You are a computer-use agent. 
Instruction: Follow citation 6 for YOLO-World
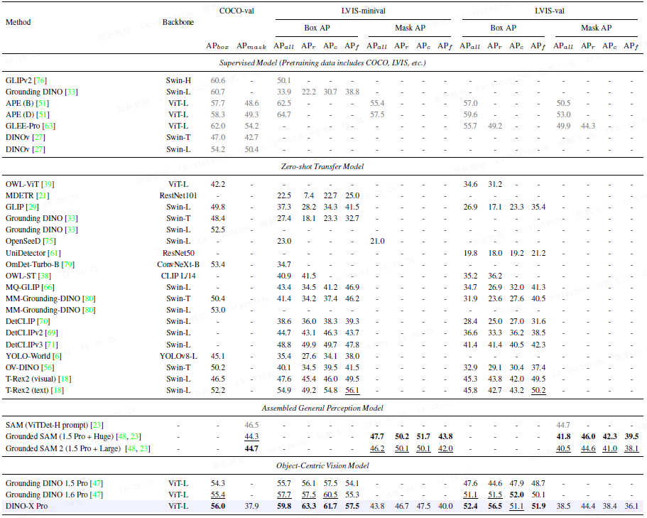tap(57, 356)
